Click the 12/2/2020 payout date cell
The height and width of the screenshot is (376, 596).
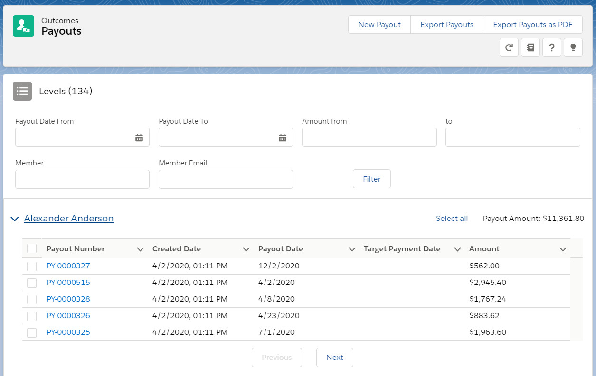click(x=279, y=266)
